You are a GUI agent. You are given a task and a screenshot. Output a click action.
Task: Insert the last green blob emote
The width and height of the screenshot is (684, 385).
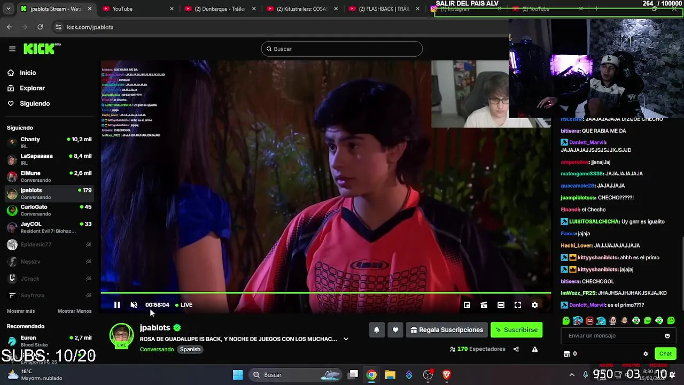(x=671, y=321)
